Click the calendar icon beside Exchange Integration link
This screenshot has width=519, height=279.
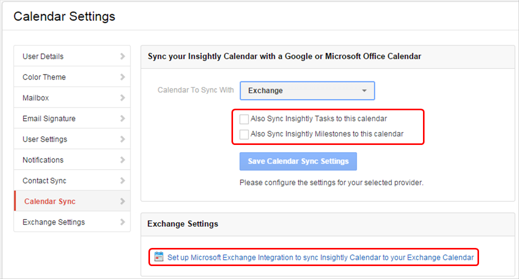[159, 257]
